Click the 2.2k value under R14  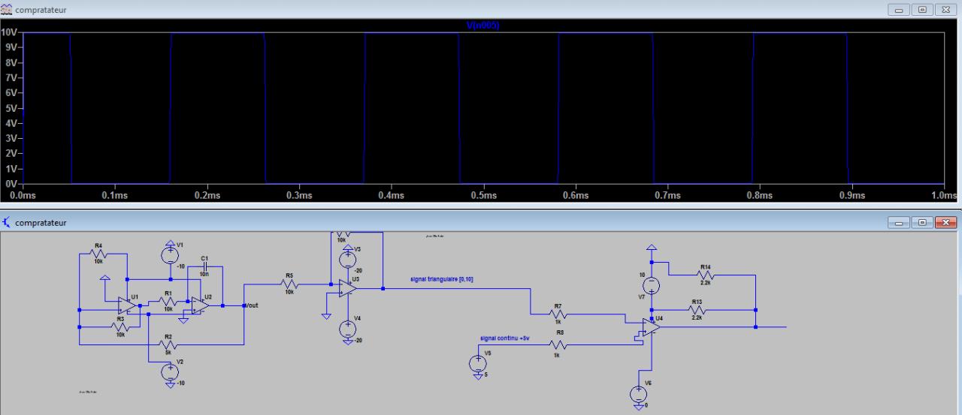pyautogui.click(x=704, y=284)
